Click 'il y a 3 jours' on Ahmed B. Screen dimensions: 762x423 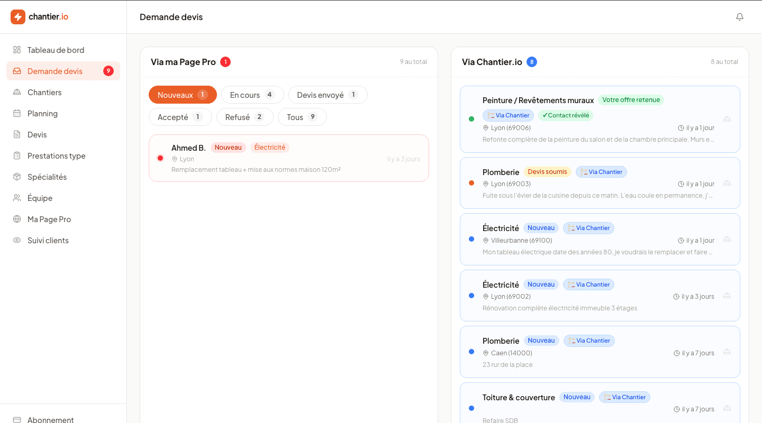point(404,159)
